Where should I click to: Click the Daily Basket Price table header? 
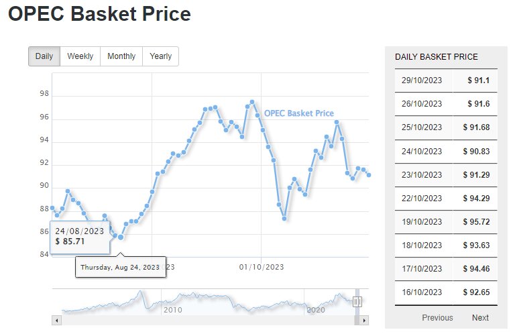pos(437,57)
